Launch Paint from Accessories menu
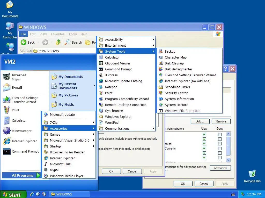Image resolution: width=265 pixels, height=198 pixels. click(x=126, y=93)
